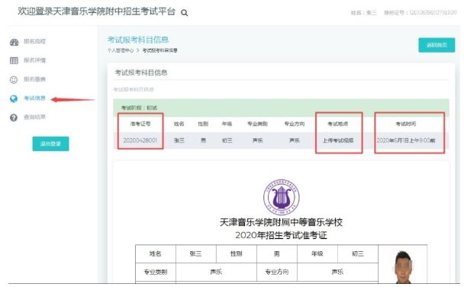Select the globe icon for 考试信息
This screenshot has width=464, height=287.
[x=14, y=98]
